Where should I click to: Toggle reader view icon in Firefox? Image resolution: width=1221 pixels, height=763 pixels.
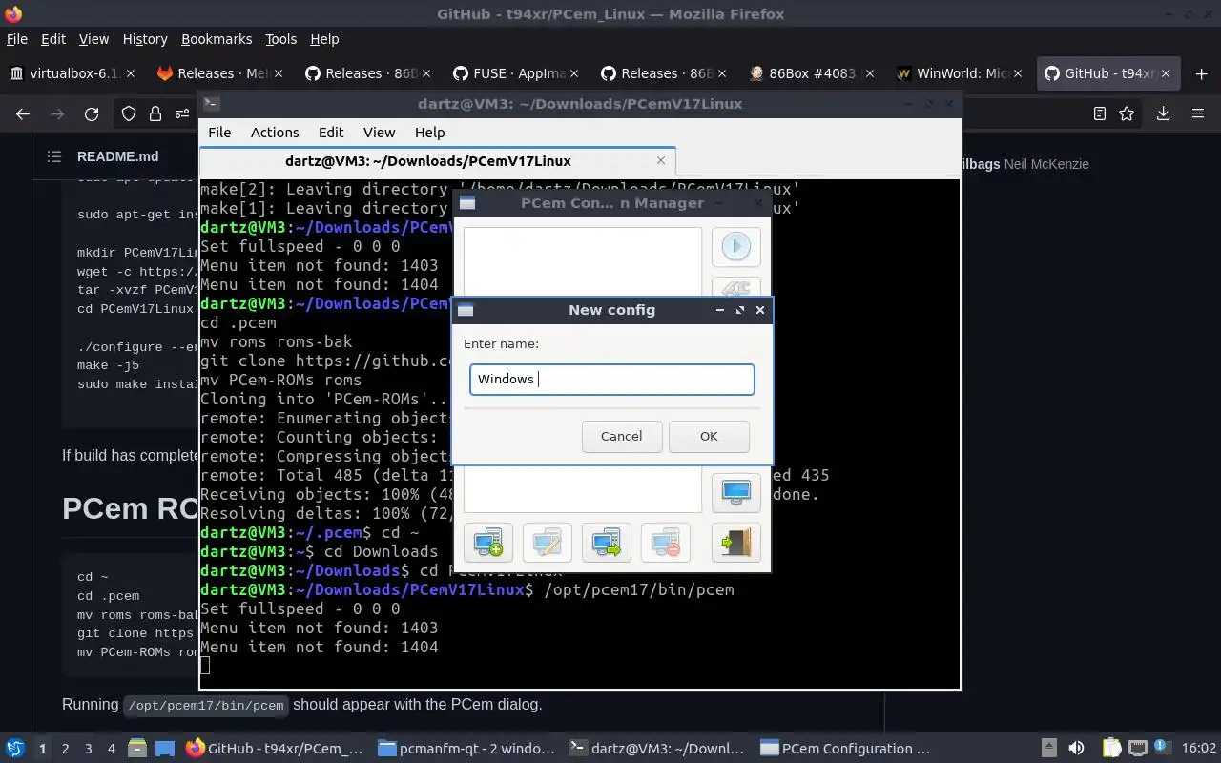pyautogui.click(x=1100, y=113)
